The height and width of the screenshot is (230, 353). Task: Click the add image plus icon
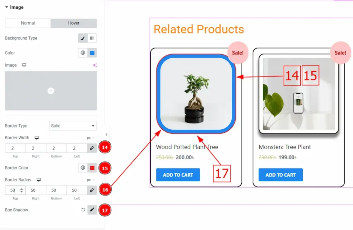tap(51, 91)
